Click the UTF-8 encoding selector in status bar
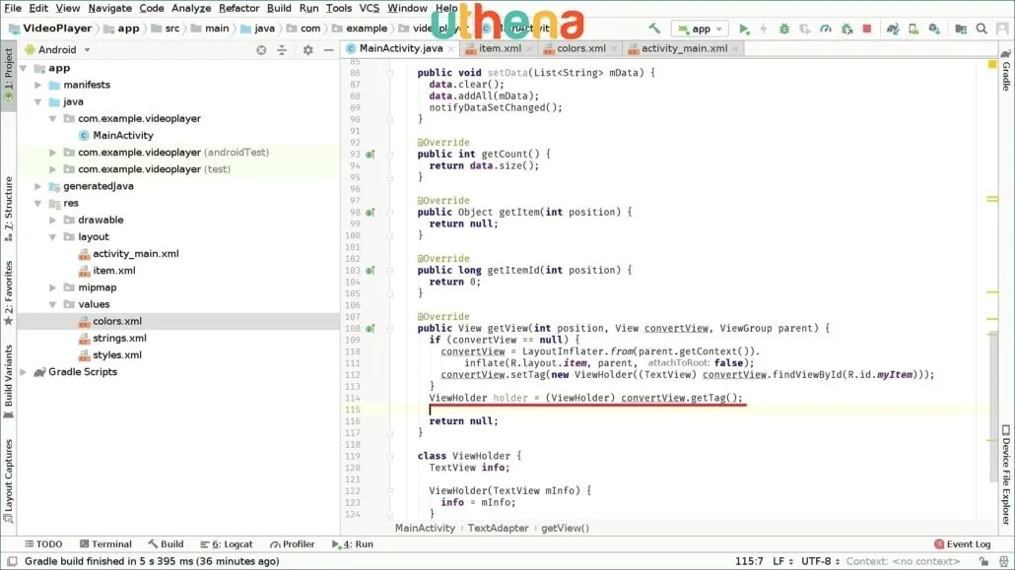The image size is (1015, 570). pos(820,561)
